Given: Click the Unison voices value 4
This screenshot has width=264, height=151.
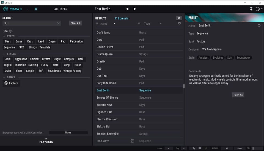Looking at the screenshot, I should click(x=169, y=148).
